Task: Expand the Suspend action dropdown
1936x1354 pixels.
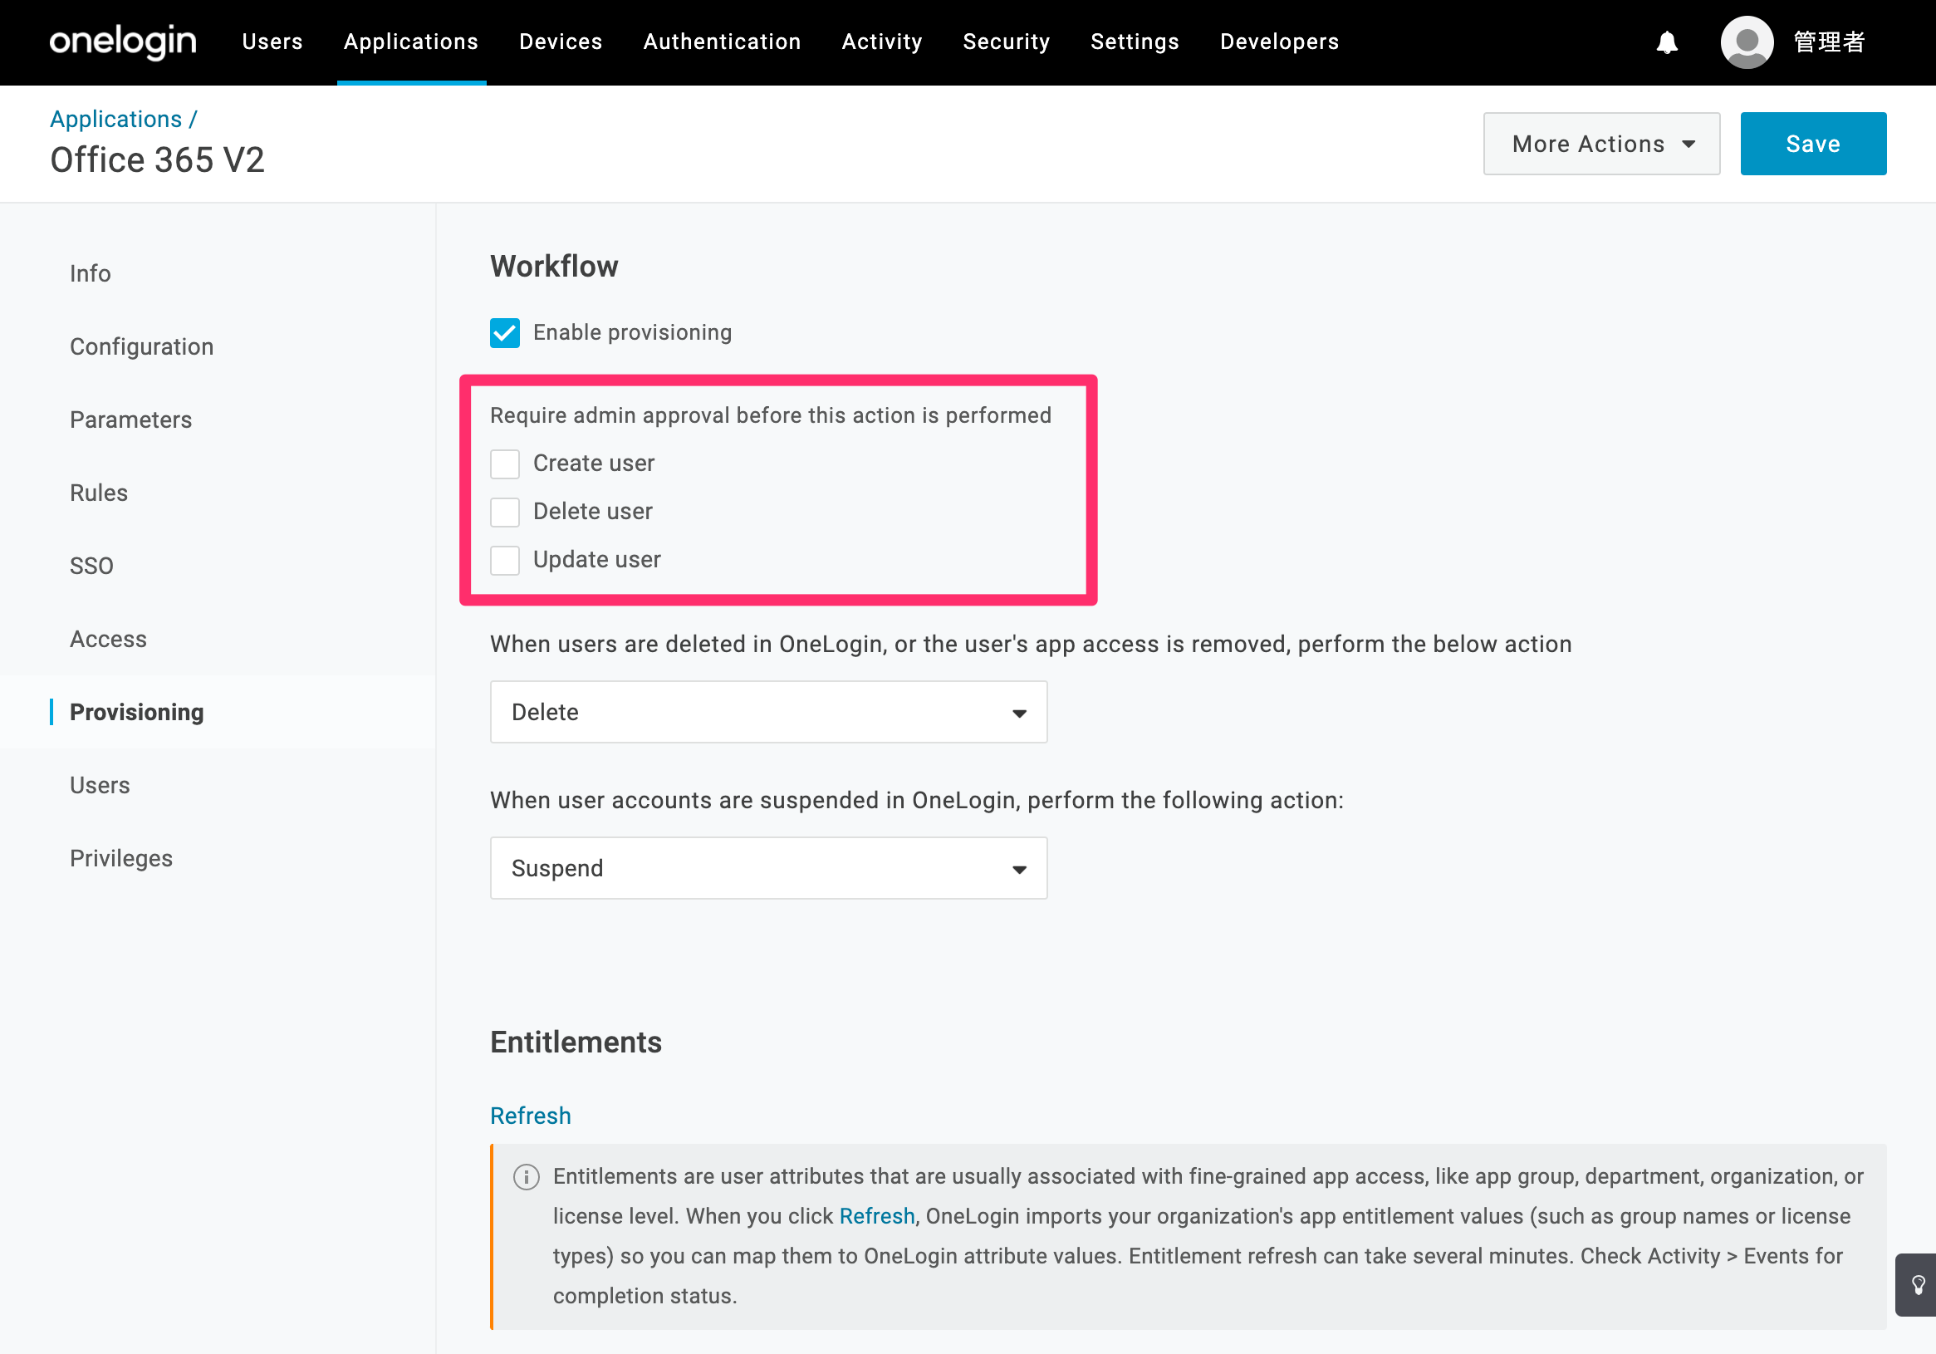Action: [x=768, y=868]
